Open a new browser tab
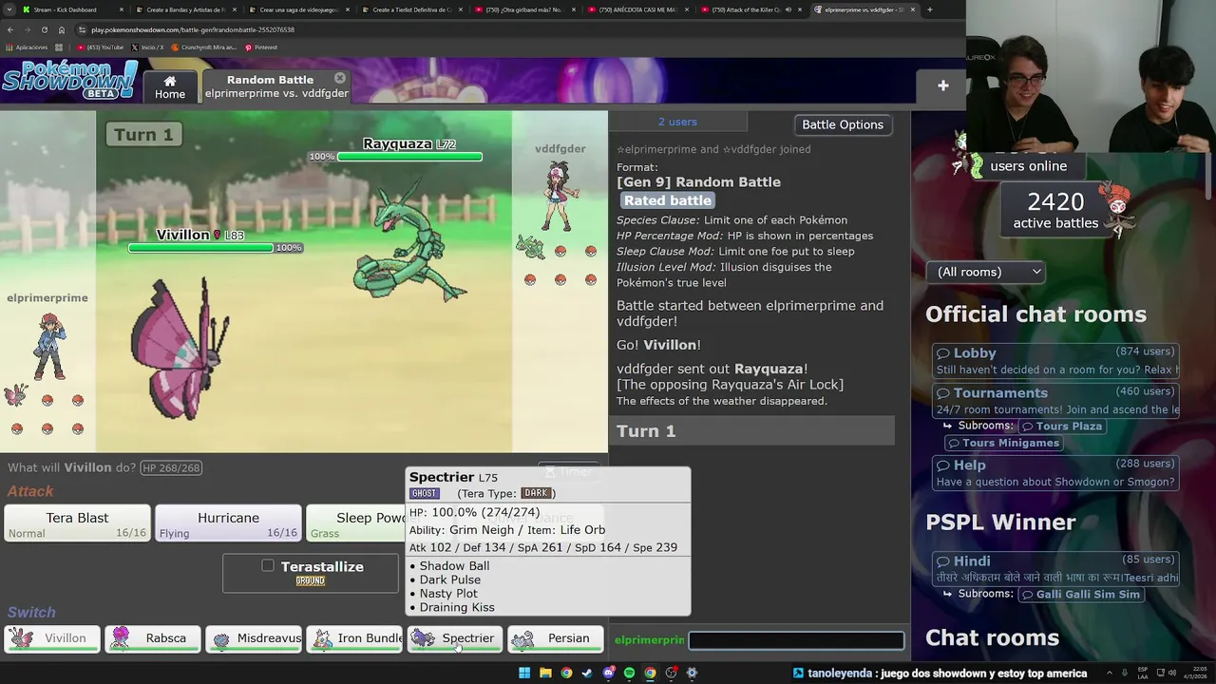Screen dimensions: 1216x684 click(x=929, y=9)
